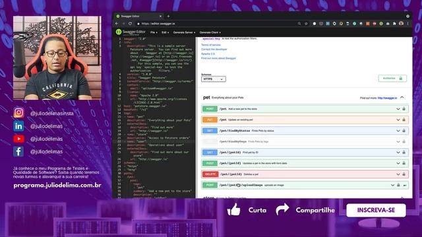Click lock icon on /pet/findByStatus row
Screen dimensions: 422x237
(404, 130)
